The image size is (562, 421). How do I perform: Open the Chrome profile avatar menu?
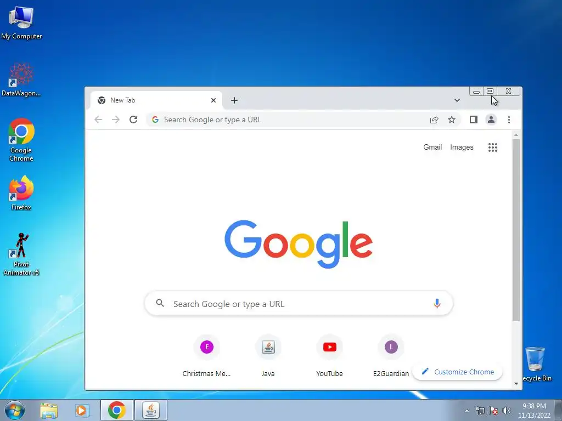click(x=491, y=120)
